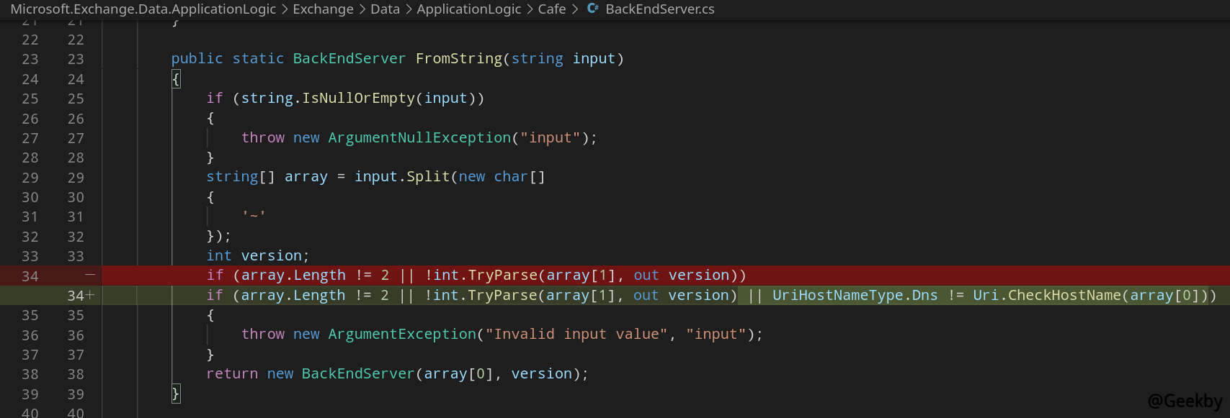
Task: Click the chevron after Cafe in breadcrumb
Action: (575, 9)
